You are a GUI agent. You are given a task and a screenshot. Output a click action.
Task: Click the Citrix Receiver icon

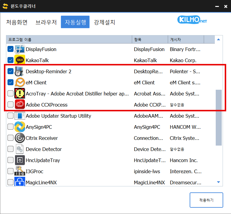(20, 138)
